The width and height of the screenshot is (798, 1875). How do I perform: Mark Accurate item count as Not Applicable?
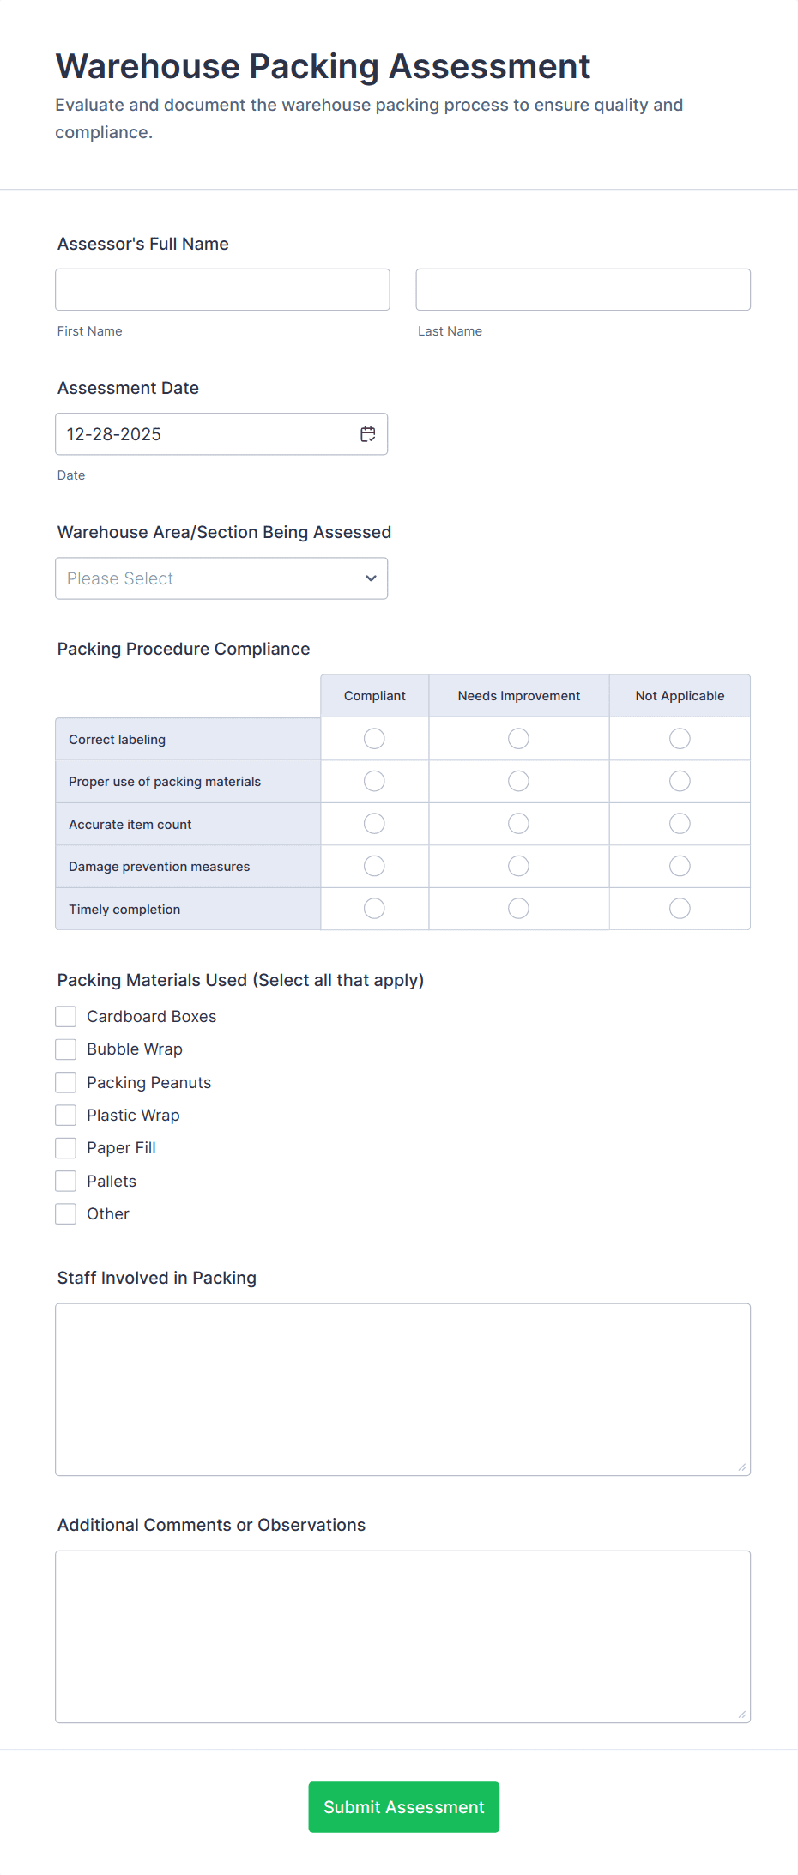point(680,823)
